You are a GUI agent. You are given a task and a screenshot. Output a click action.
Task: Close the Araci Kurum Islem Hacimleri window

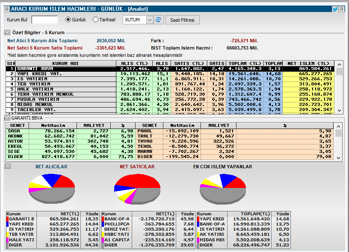[x=342, y=9]
